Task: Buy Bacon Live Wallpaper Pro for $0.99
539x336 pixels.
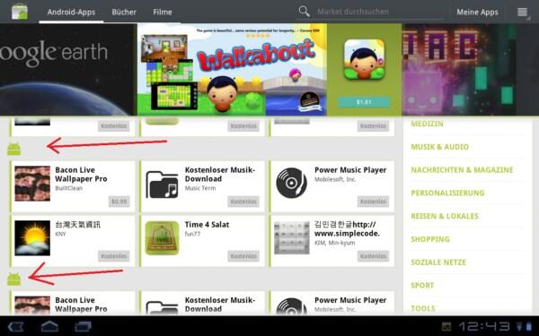Action: coord(119,202)
